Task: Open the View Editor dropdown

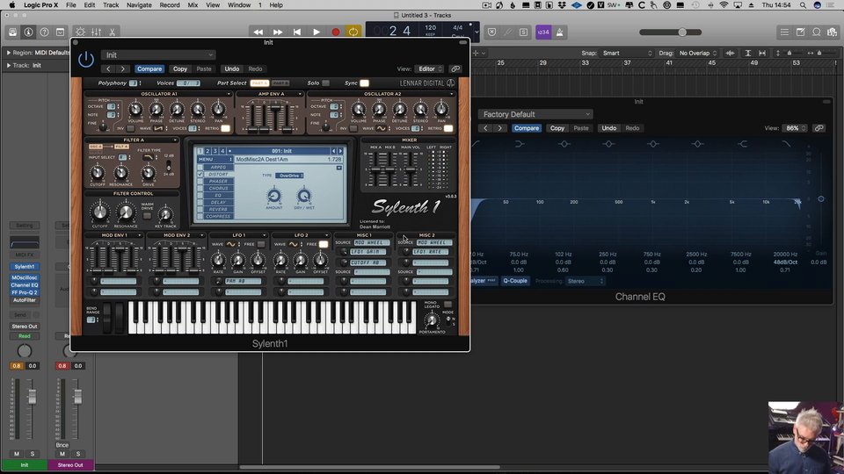Action: (429, 68)
